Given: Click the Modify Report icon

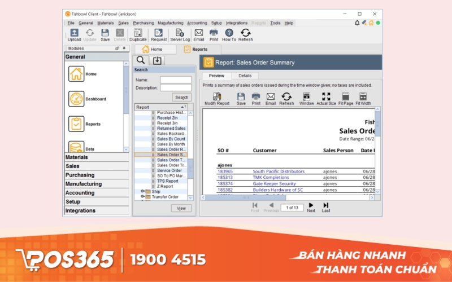Looking at the screenshot, I should 217,96.
